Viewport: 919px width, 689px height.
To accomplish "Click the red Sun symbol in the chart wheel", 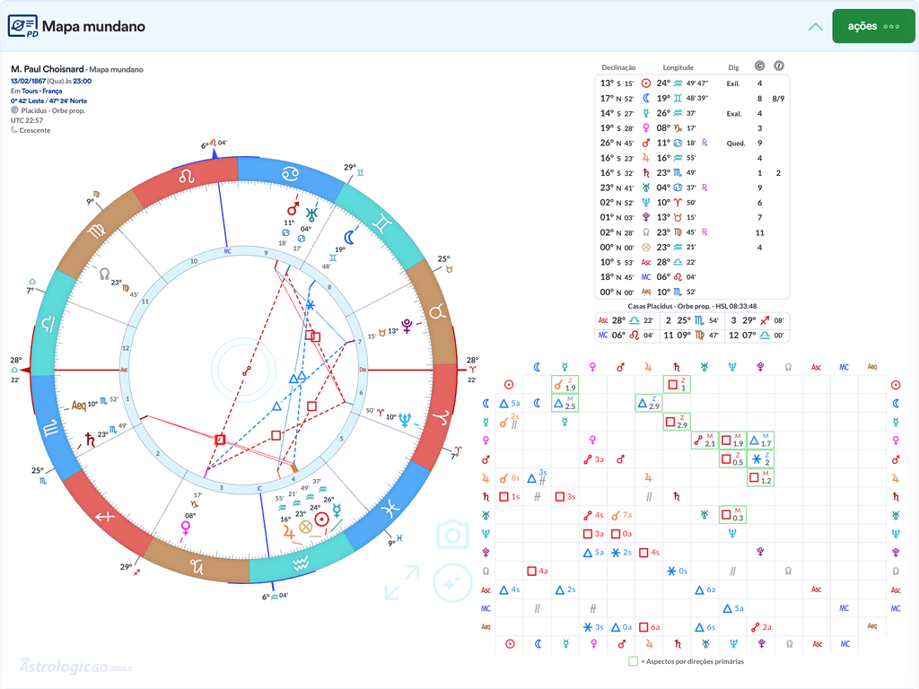I will click(322, 519).
